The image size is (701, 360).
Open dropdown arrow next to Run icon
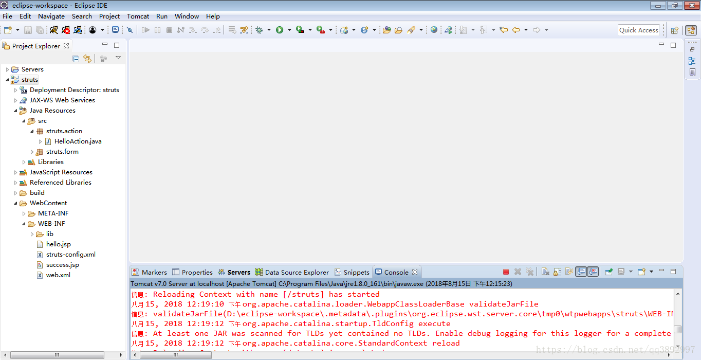(x=289, y=30)
